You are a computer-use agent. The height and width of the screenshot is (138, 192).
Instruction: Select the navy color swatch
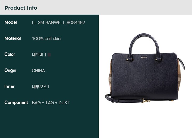[x=49, y=55]
